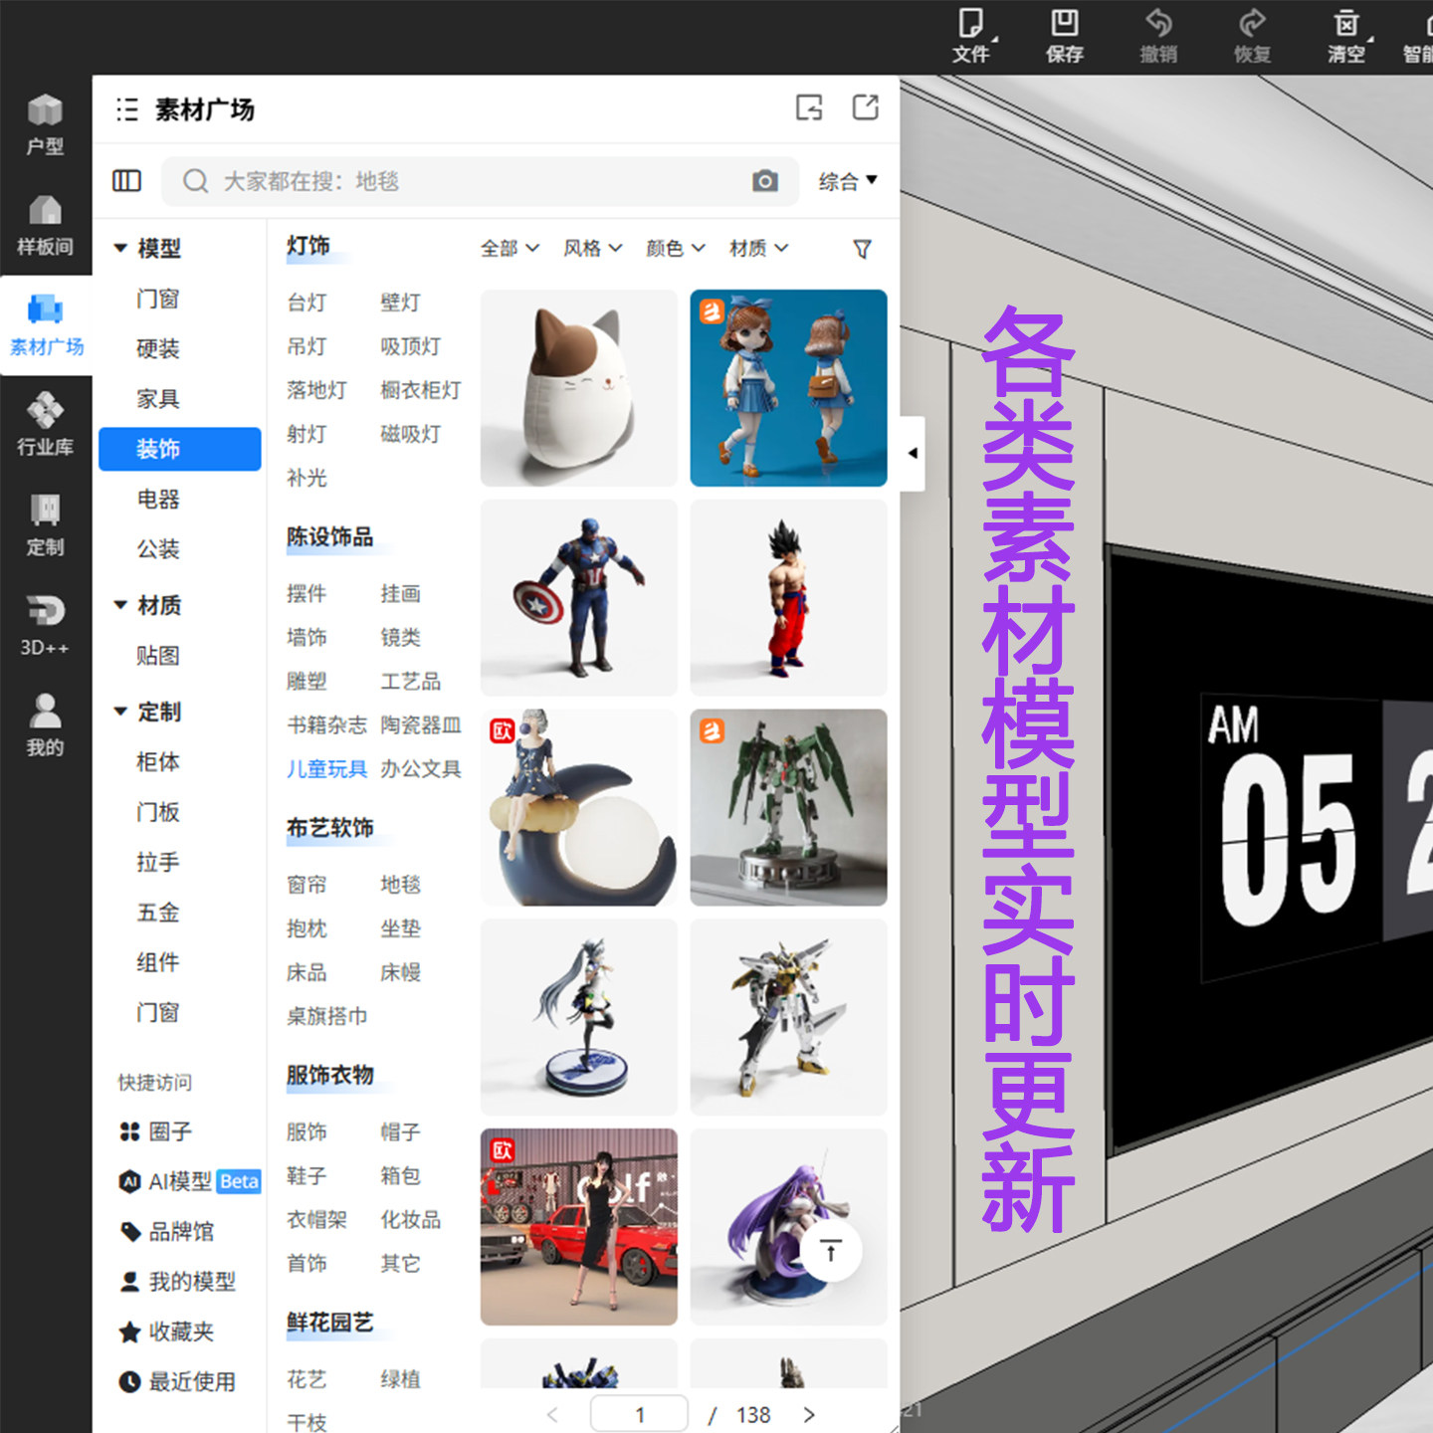Select 硬装 category in the tree
The width and height of the screenshot is (1433, 1433).
(x=159, y=348)
